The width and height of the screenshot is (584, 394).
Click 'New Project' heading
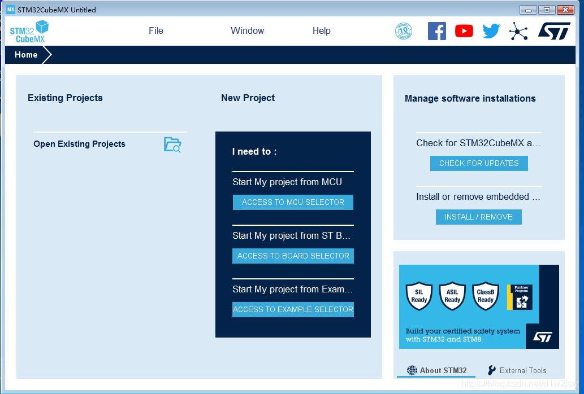click(248, 98)
